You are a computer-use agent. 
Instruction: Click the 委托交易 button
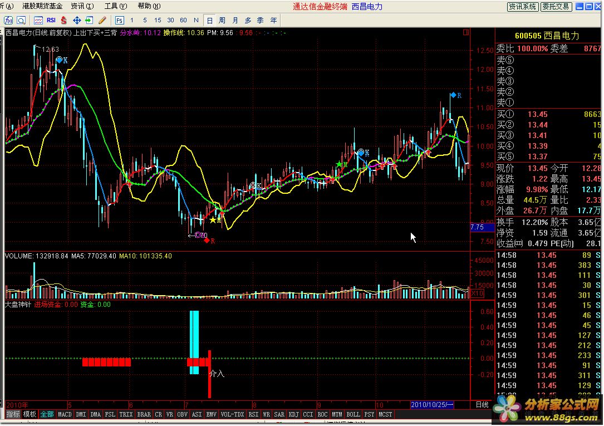[556, 7]
